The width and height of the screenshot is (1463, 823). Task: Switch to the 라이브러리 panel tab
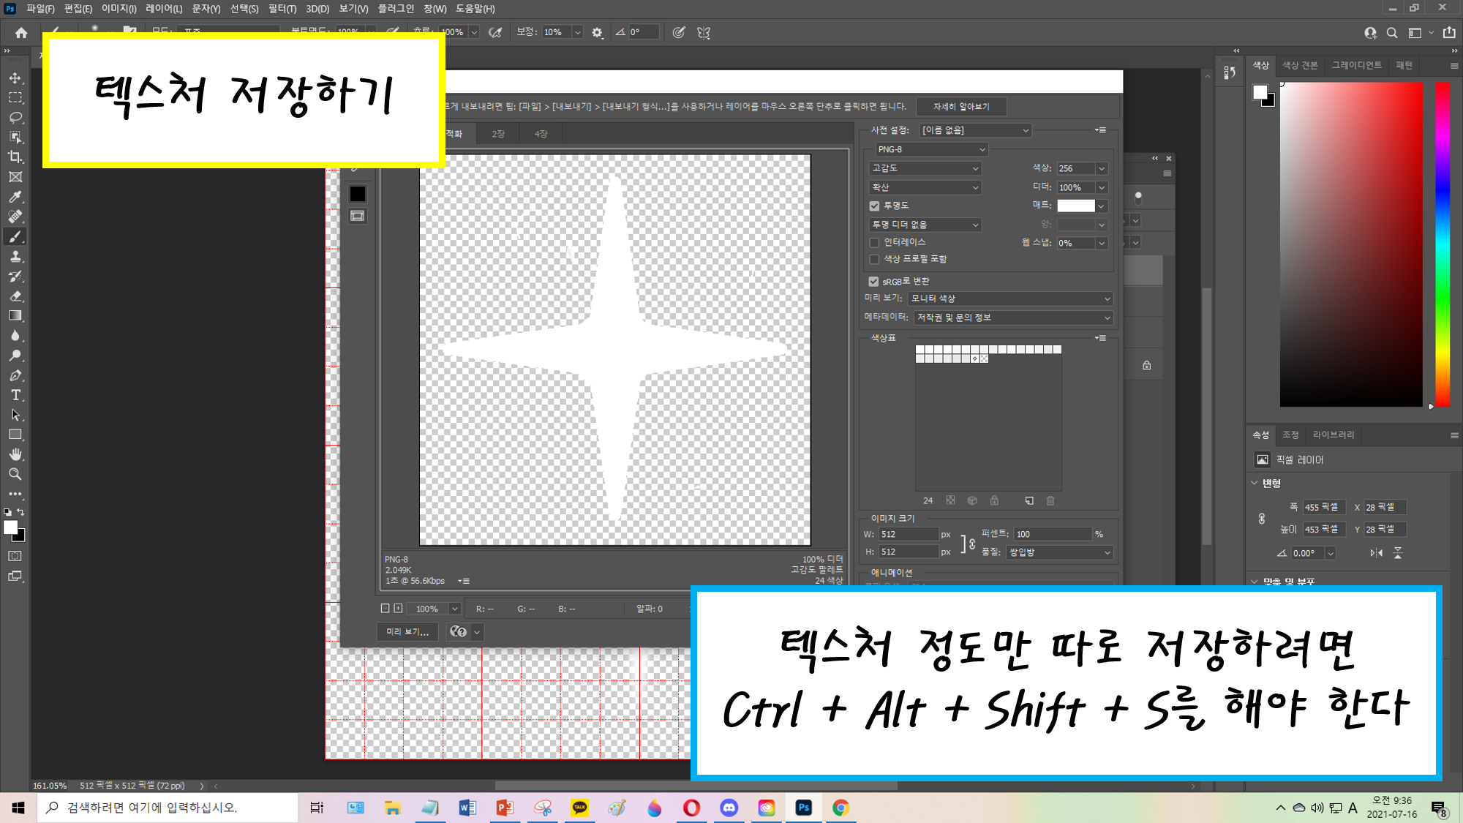[1334, 435]
